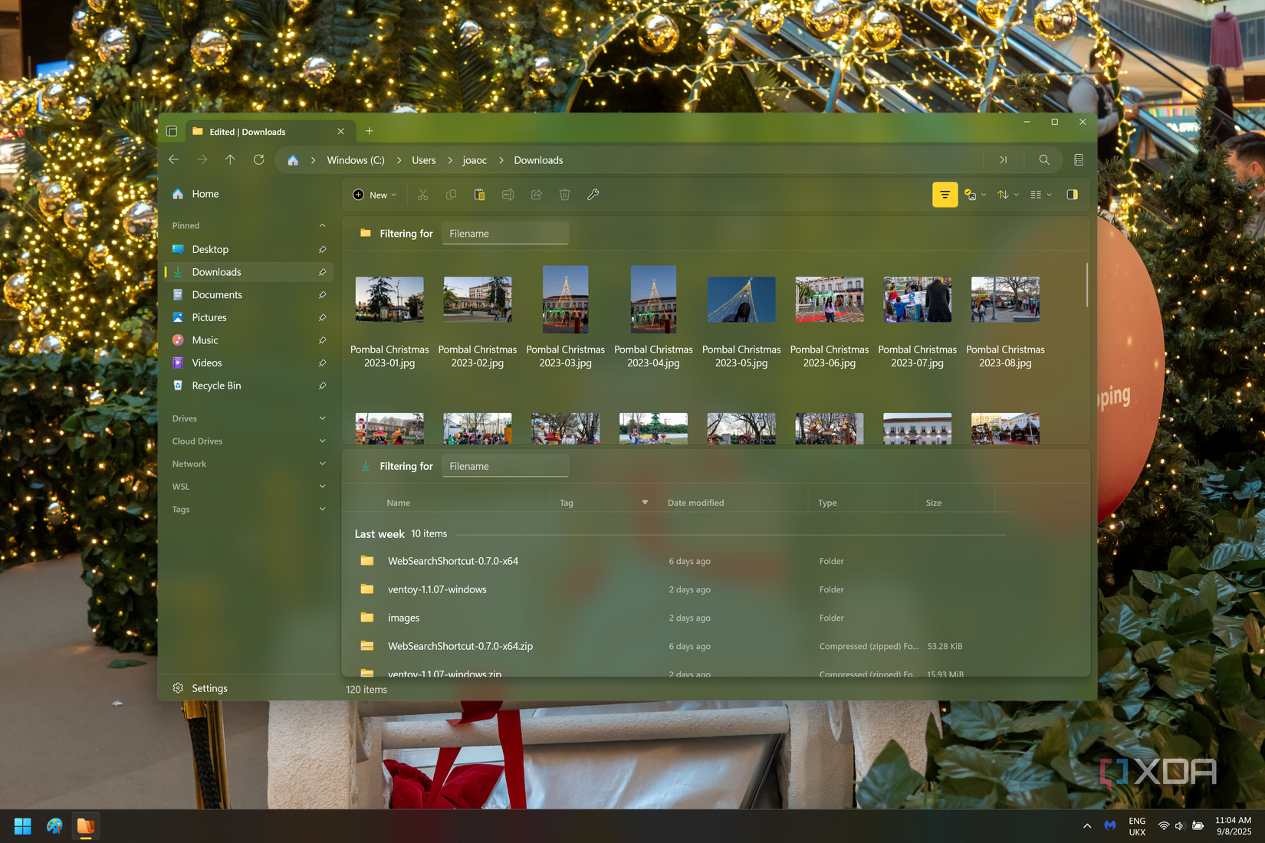1265x843 pixels.
Task: Open the New item dropdown
Action: [x=374, y=195]
